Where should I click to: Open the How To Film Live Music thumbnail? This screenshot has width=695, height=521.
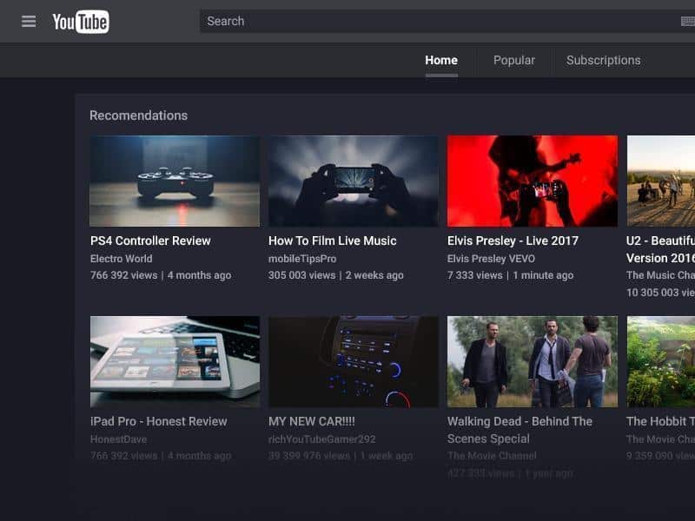(354, 181)
